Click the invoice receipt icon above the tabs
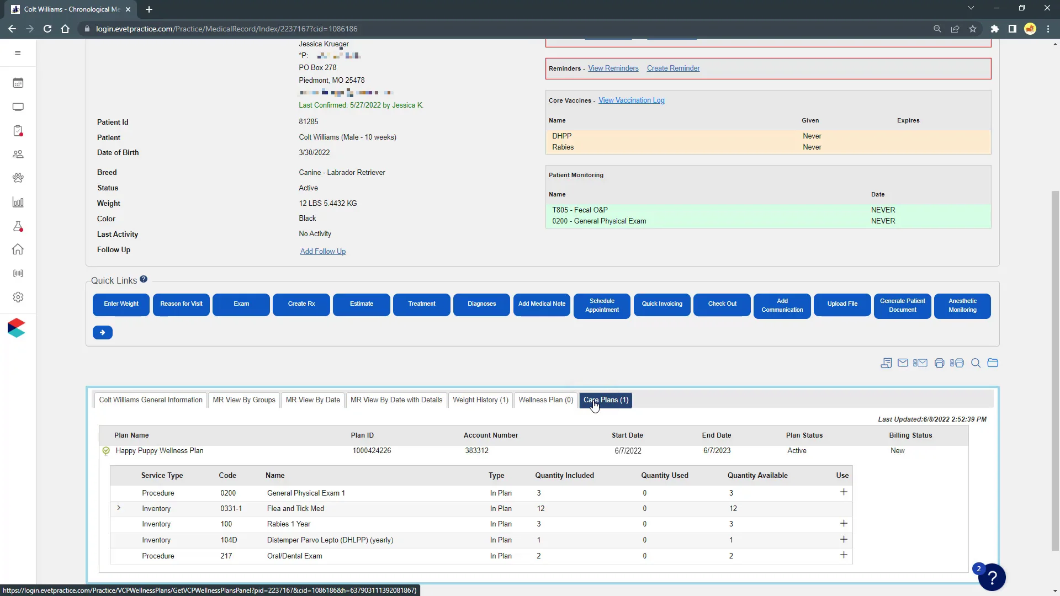 (886, 363)
